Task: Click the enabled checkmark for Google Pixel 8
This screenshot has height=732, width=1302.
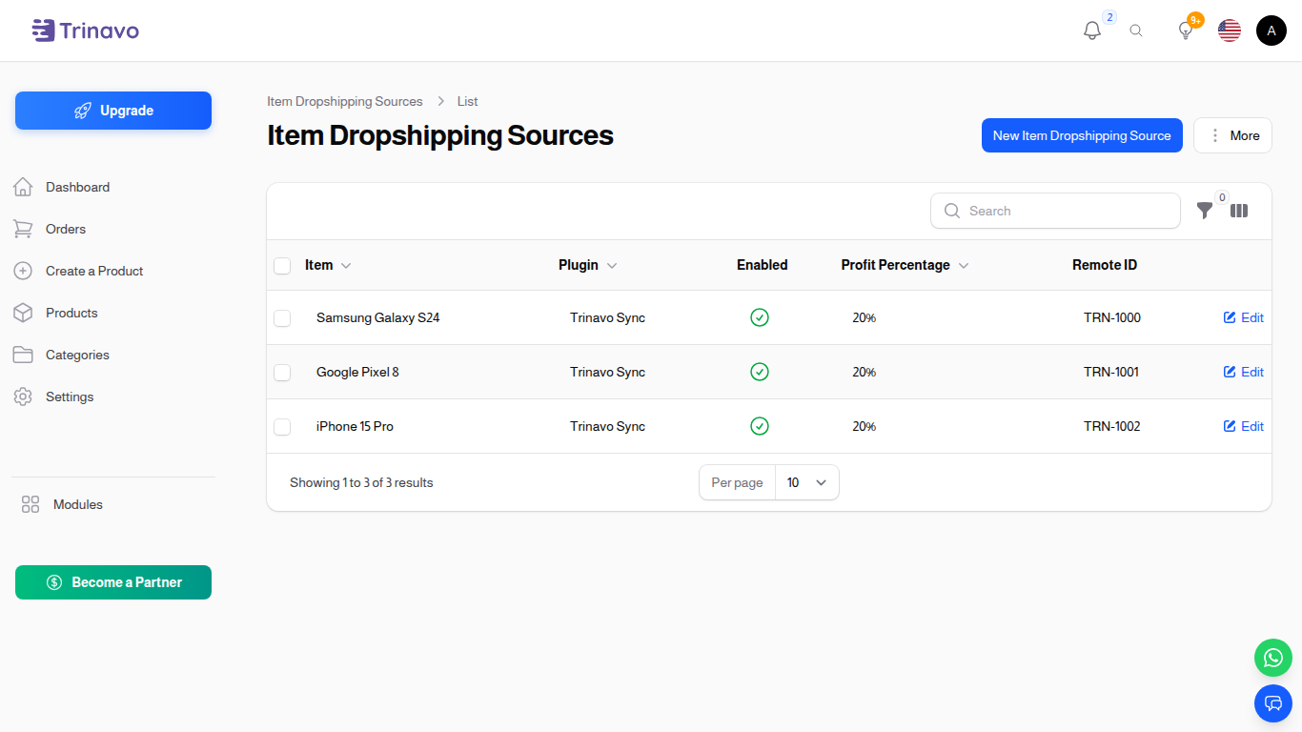Action: tap(760, 372)
